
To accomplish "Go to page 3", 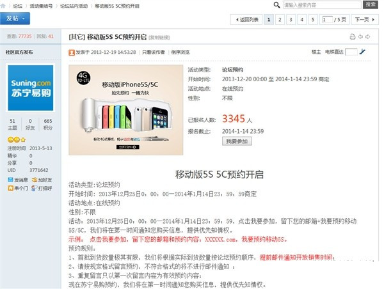I will click(x=291, y=20).
